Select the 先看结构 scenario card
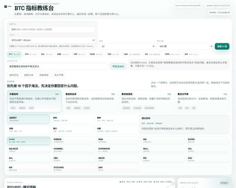This screenshot has height=188, width=236. point(34,101)
